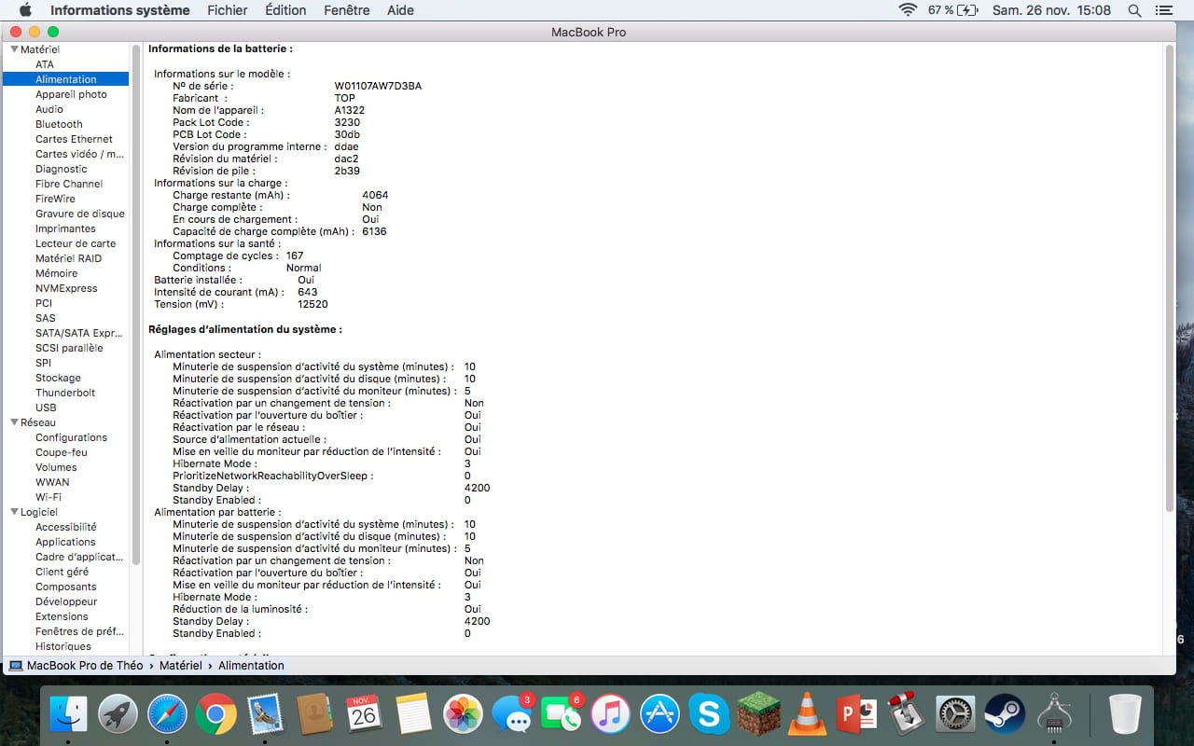Launch iTunes from the Dock
The height and width of the screenshot is (746, 1194).
click(x=610, y=714)
